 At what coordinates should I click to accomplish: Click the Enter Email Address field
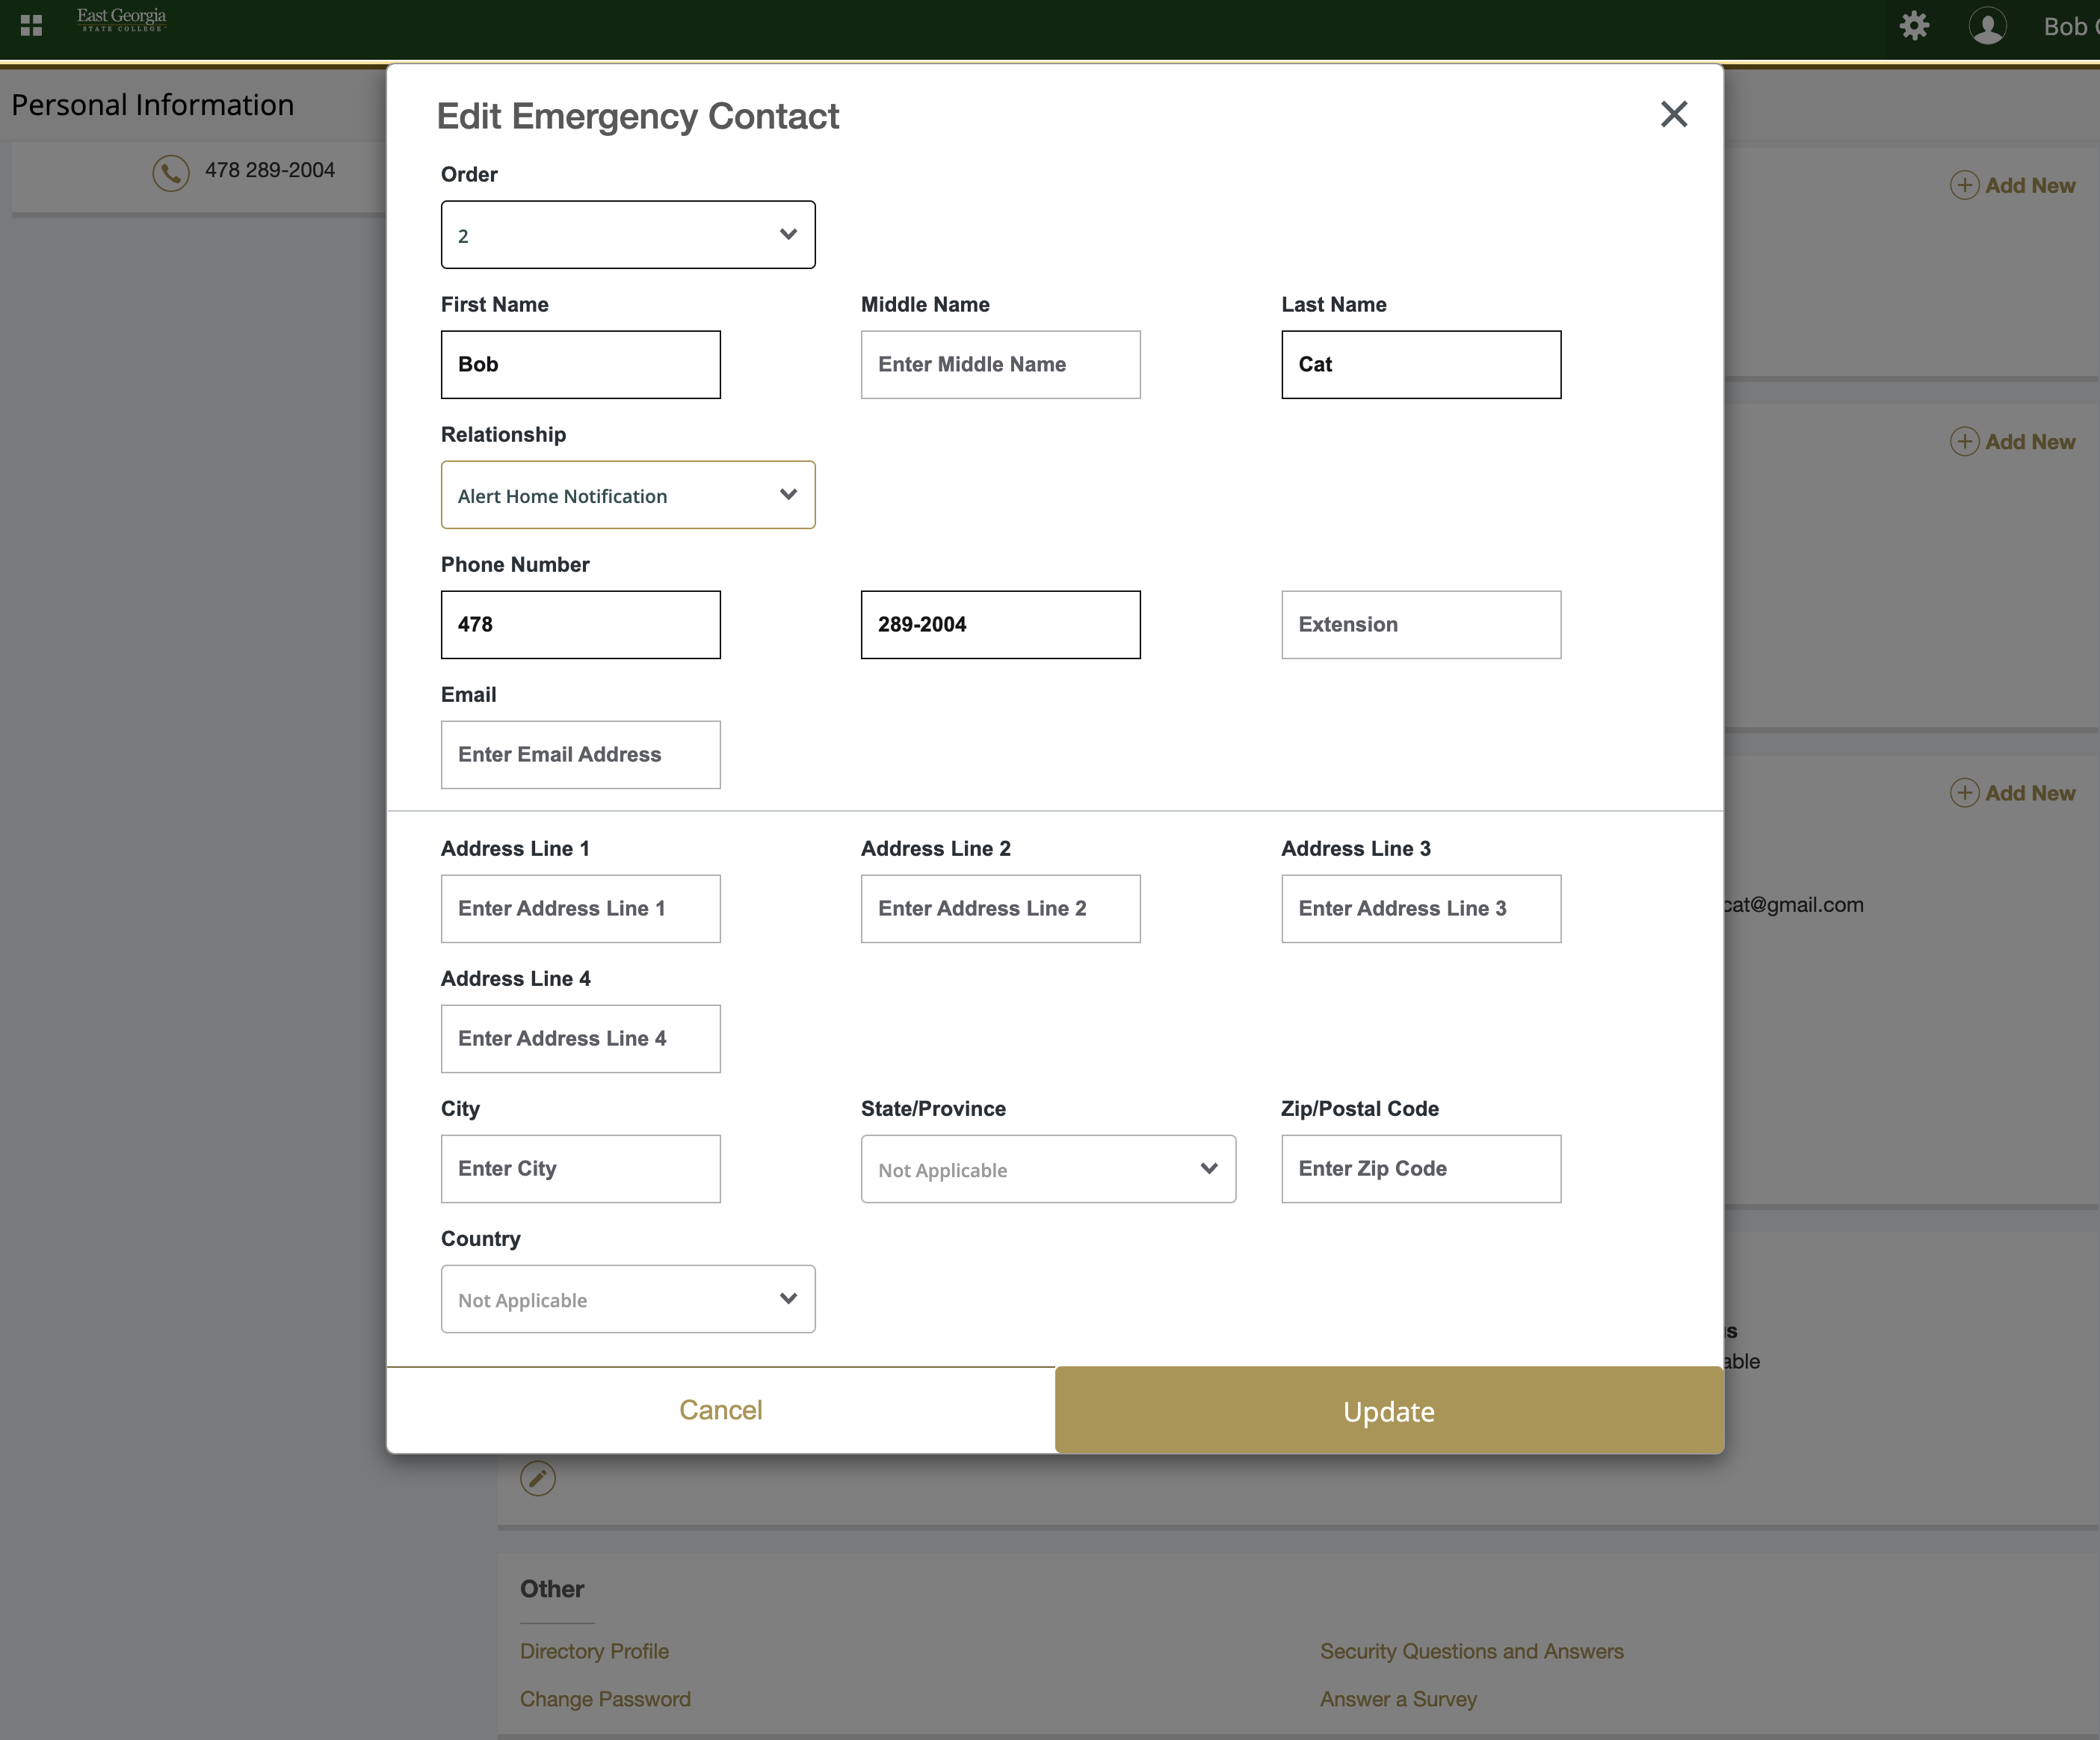point(580,755)
